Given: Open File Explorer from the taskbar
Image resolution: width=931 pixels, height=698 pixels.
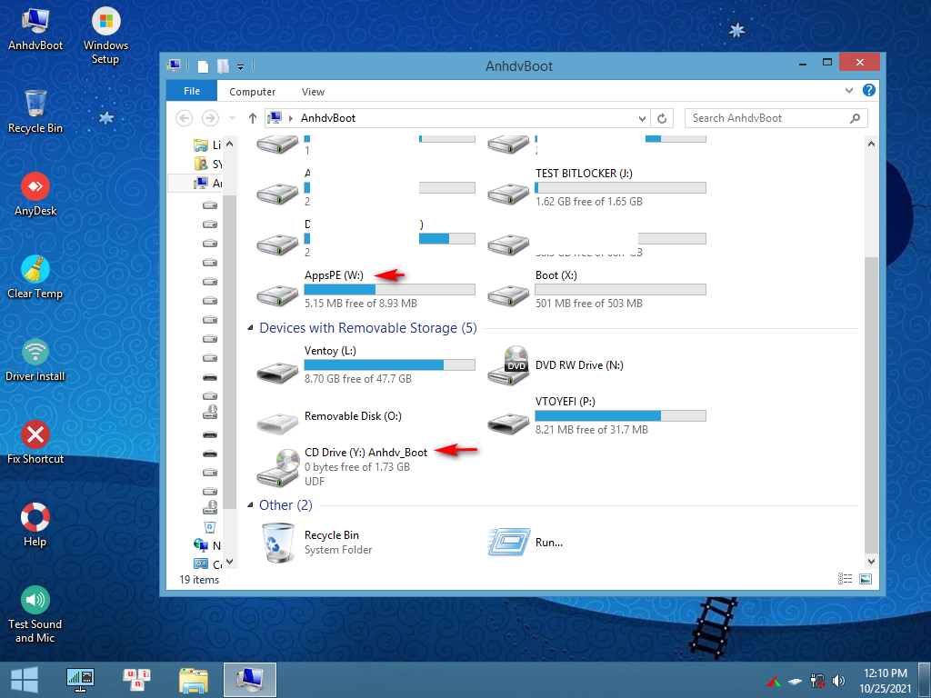Looking at the screenshot, I should tap(194, 680).
